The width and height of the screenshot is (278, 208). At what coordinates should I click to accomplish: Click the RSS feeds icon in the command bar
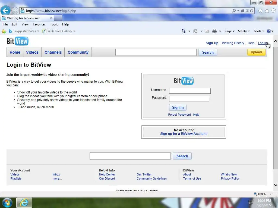(195, 31)
